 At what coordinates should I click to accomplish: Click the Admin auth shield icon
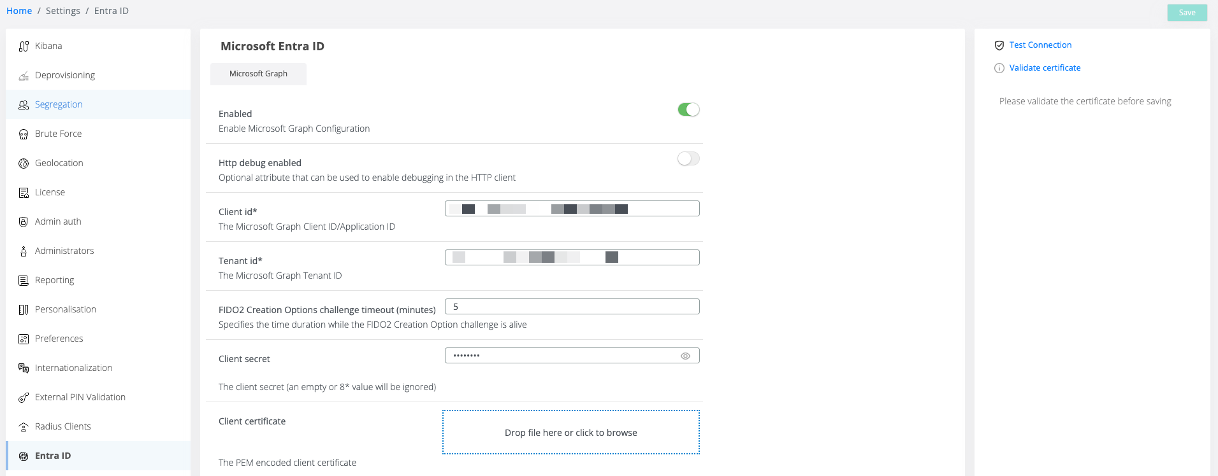pyautogui.click(x=24, y=222)
